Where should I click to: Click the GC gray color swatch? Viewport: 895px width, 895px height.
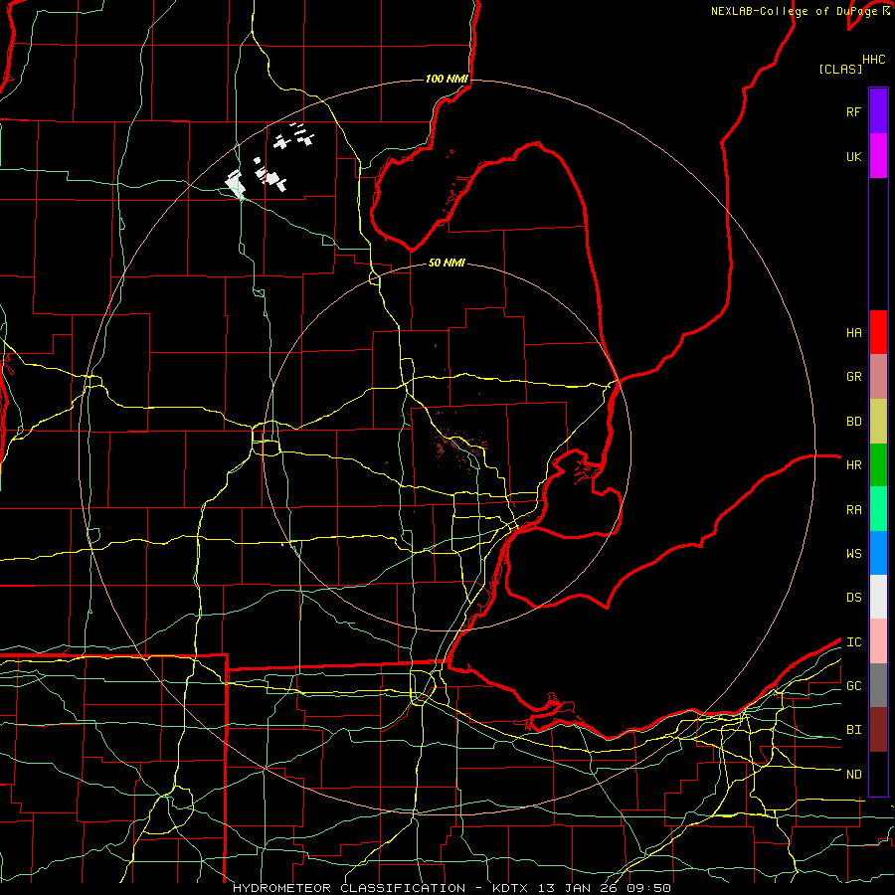click(x=878, y=685)
